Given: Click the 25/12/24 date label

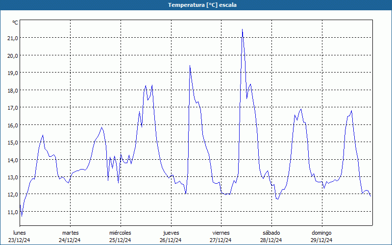Looking at the screenshot, I should pos(120,240).
